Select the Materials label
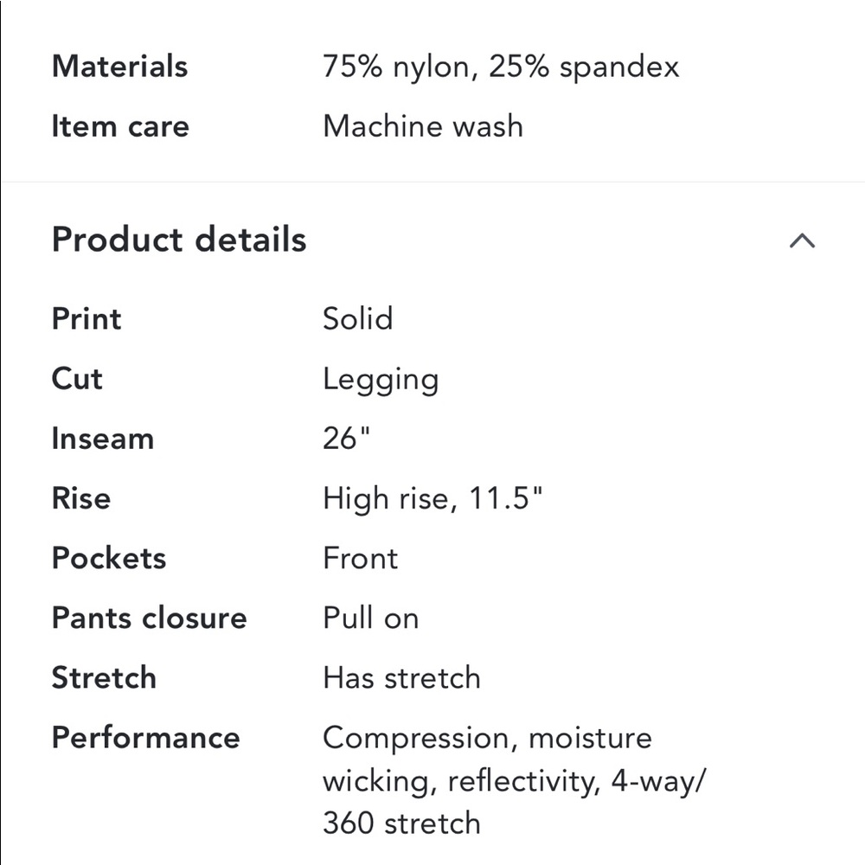Viewport: 865px width, 865px height. [119, 66]
